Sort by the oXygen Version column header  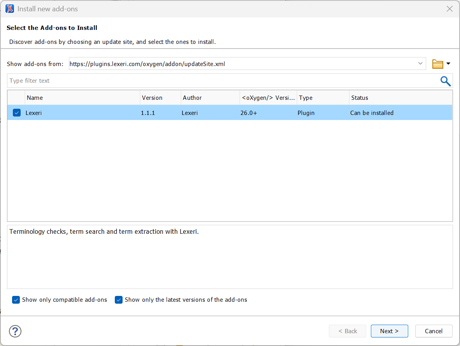[x=268, y=98]
